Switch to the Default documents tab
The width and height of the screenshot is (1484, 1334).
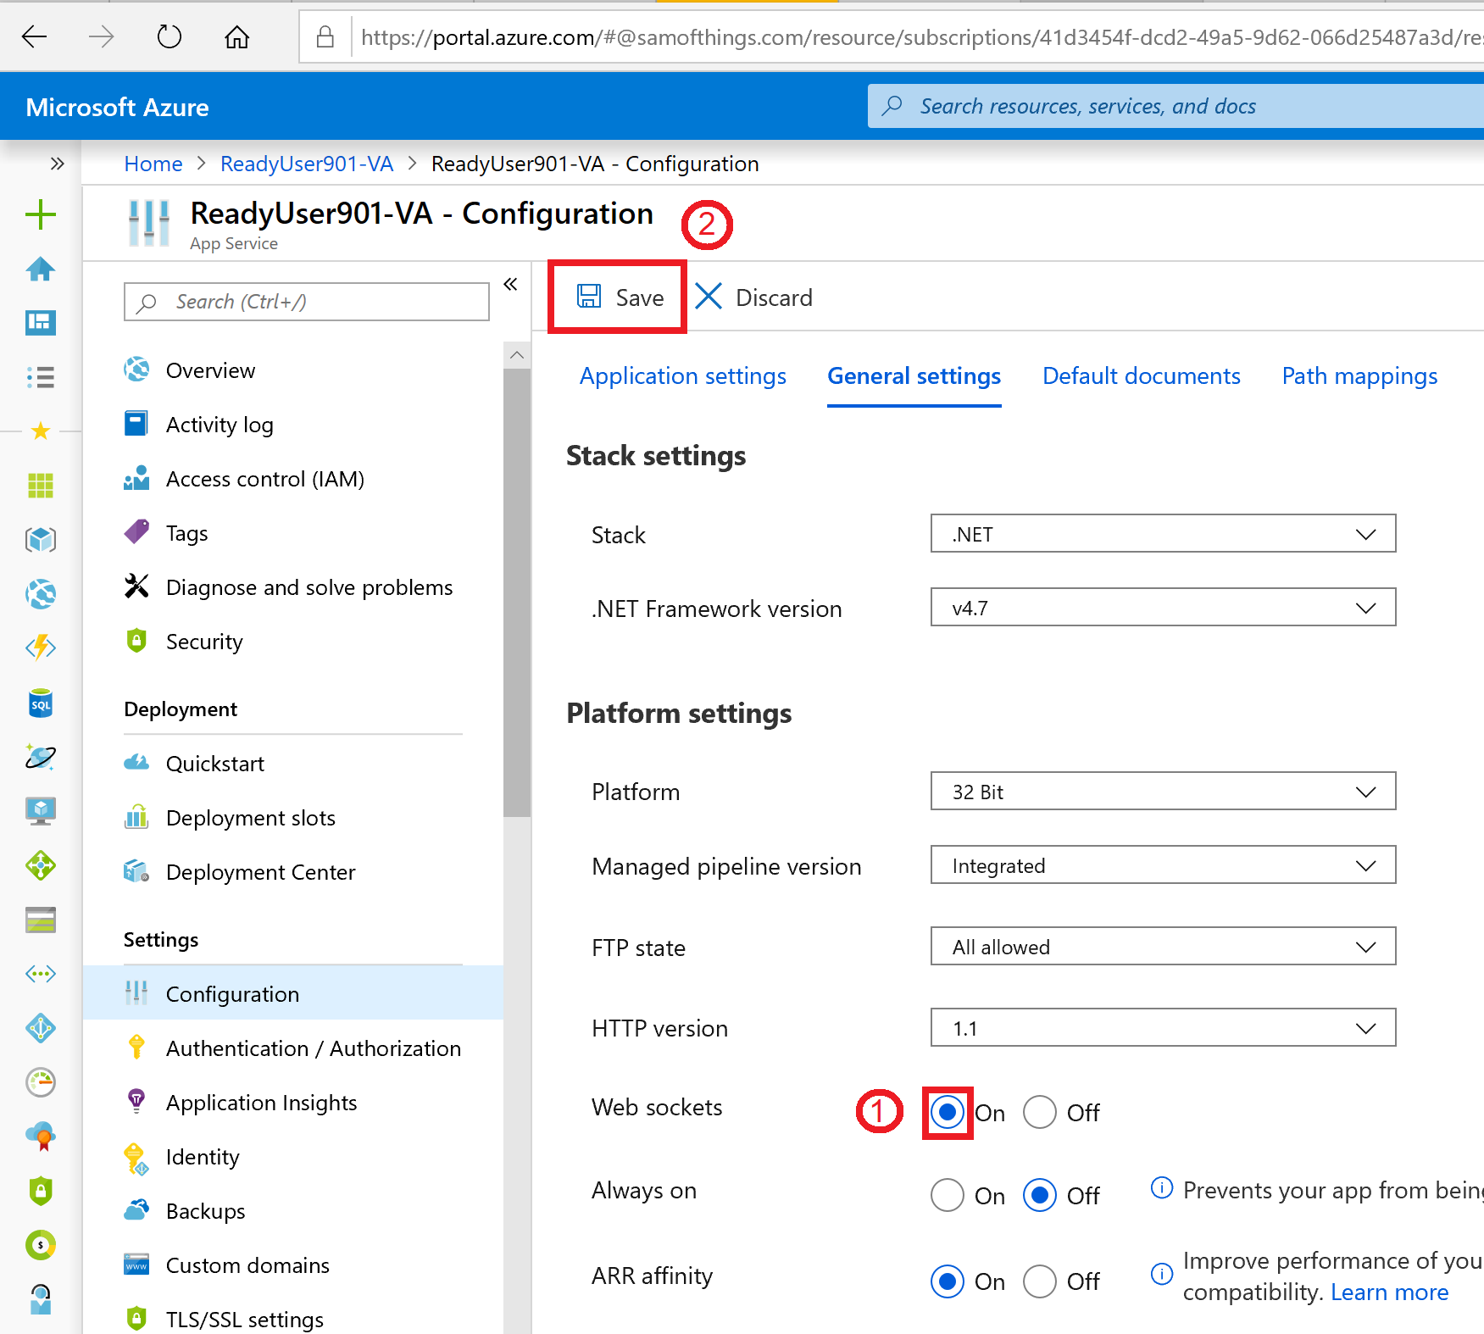1141,376
